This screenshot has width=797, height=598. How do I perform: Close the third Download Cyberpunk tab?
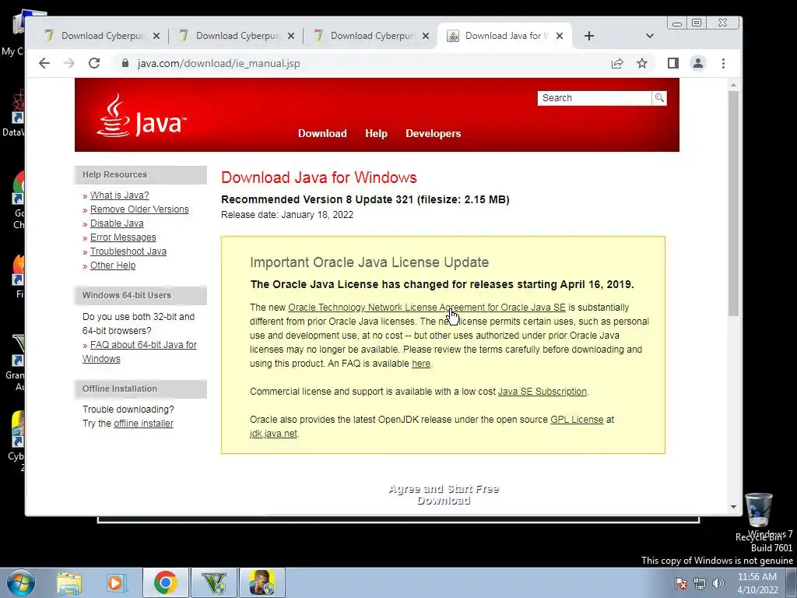pos(426,36)
